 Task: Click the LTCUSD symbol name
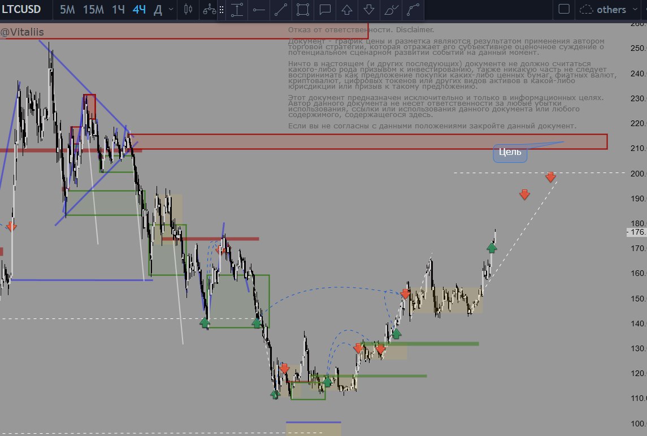click(x=21, y=9)
